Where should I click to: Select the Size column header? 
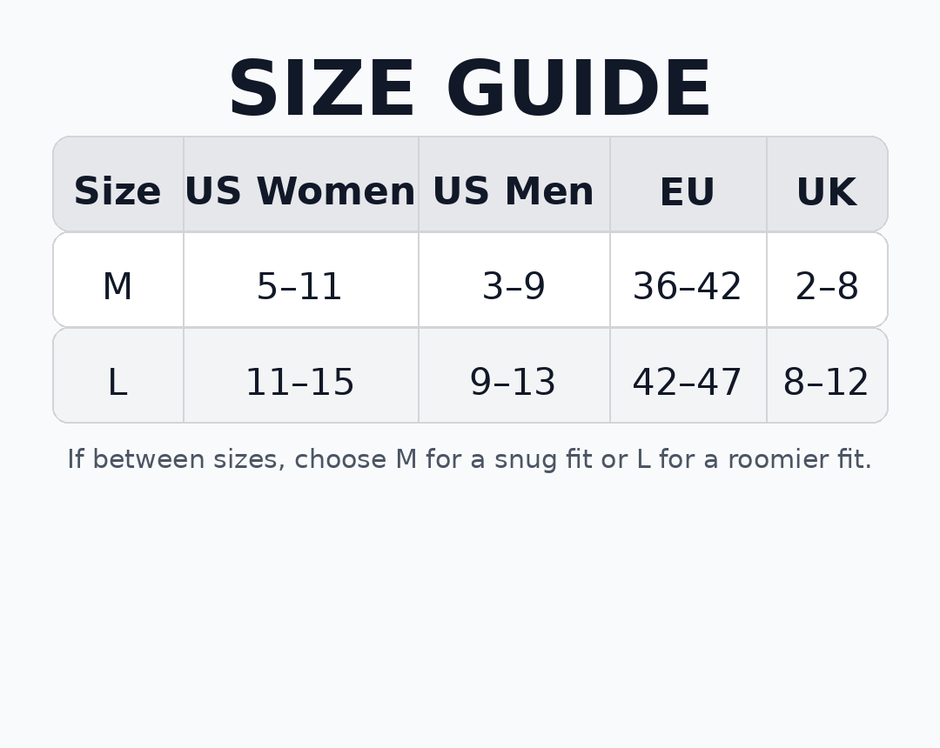tap(117, 192)
